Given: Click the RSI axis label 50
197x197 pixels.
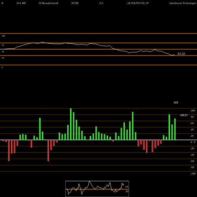Looking at the screenshot, I should (x=3, y=52).
